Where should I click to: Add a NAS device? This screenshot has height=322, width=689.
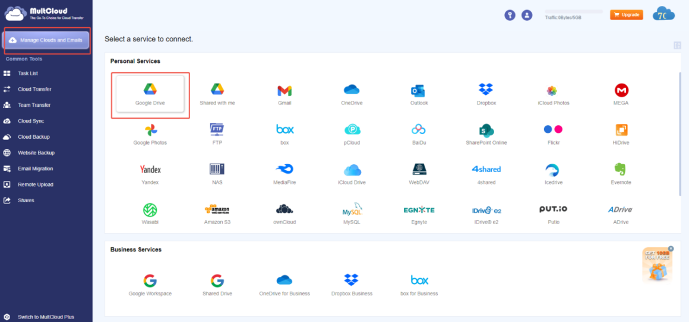[217, 174]
